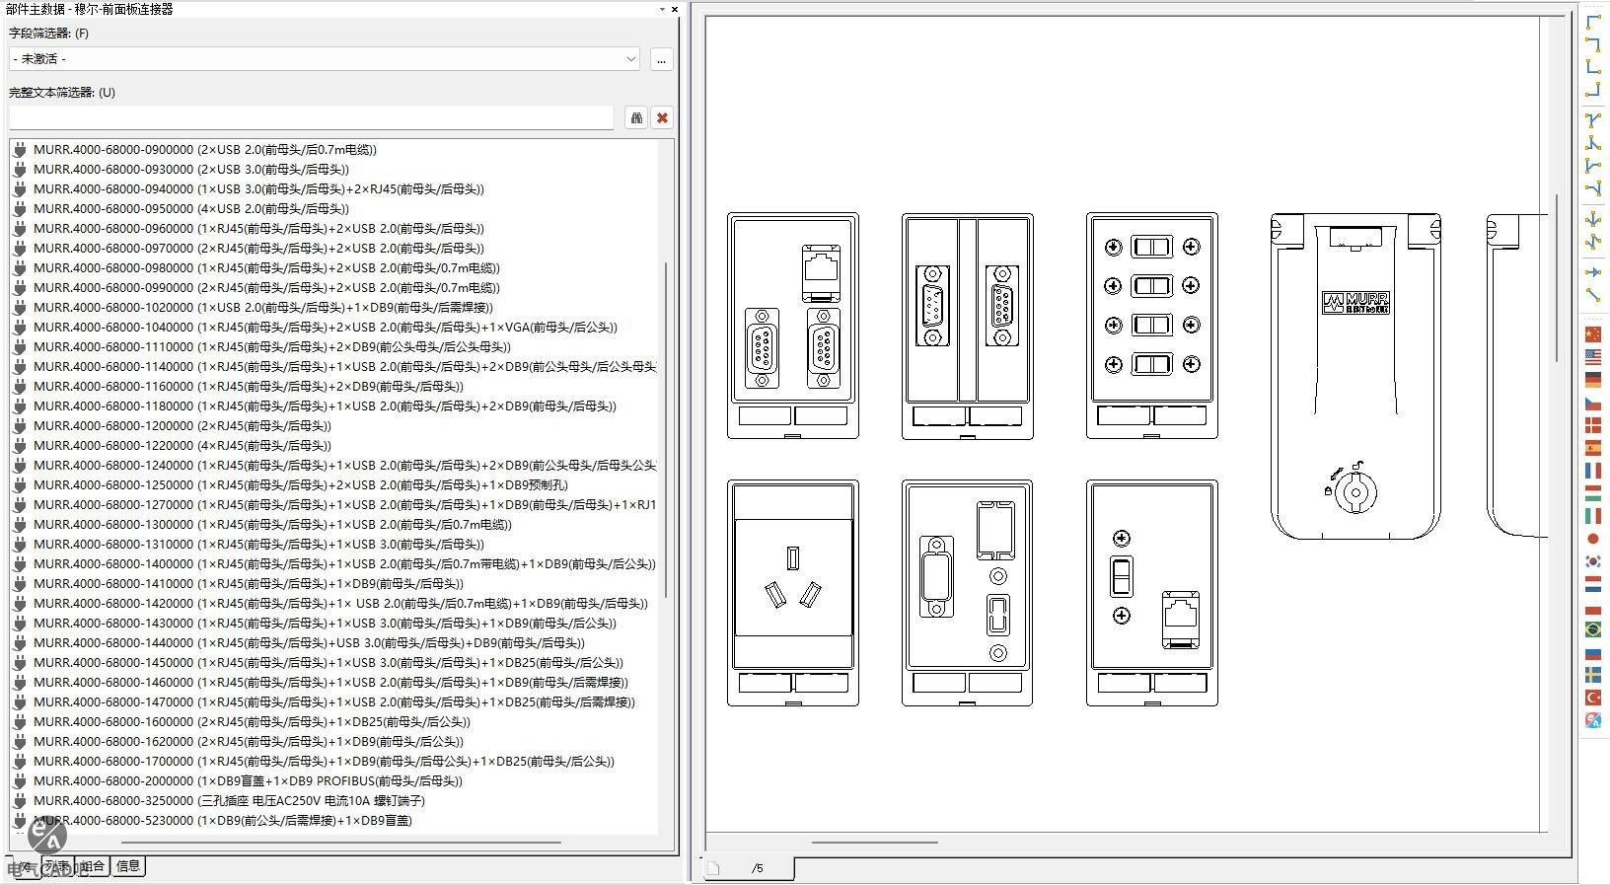1610x885 pixels.
Task: Choose the Sweden flag language
Action: point(1592,675)
